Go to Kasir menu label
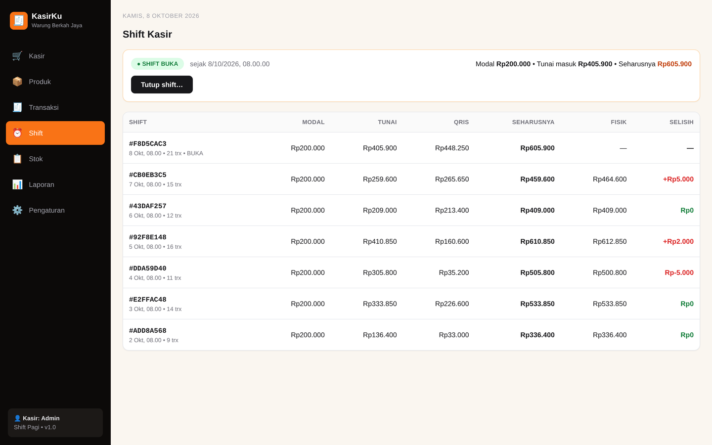Image resolution: width=712 pixels, height=445 pixels. tap(37, 56)
